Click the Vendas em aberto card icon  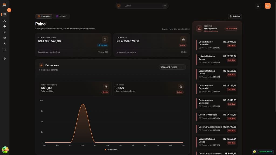pos(105,39)
